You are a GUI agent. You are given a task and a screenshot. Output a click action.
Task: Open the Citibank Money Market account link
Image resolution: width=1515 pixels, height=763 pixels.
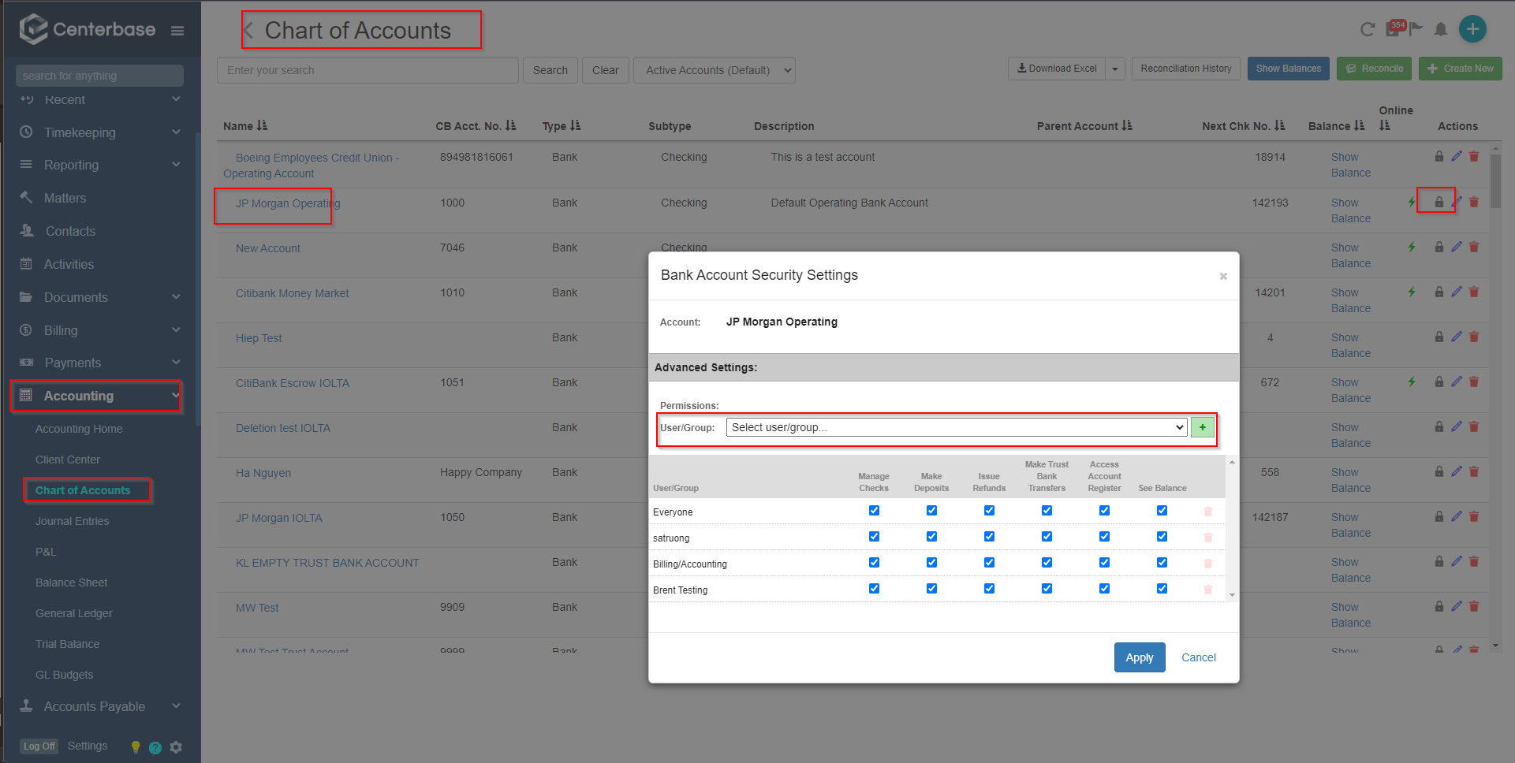[292, 293]
